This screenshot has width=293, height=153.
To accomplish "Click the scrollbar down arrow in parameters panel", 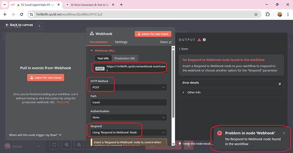I will [x=173, y=144].
